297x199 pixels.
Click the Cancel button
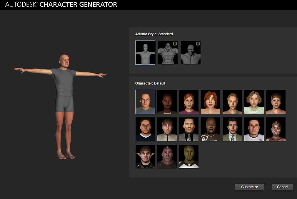pos(282,187)
